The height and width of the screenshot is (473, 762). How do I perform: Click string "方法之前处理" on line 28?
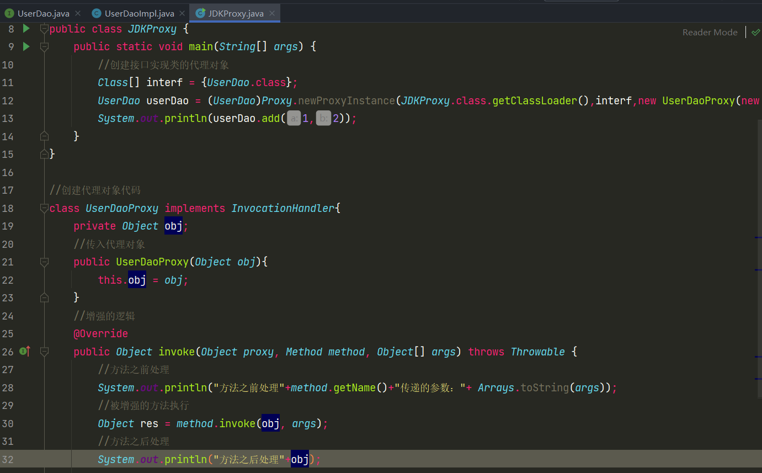[x=249, y=387]
